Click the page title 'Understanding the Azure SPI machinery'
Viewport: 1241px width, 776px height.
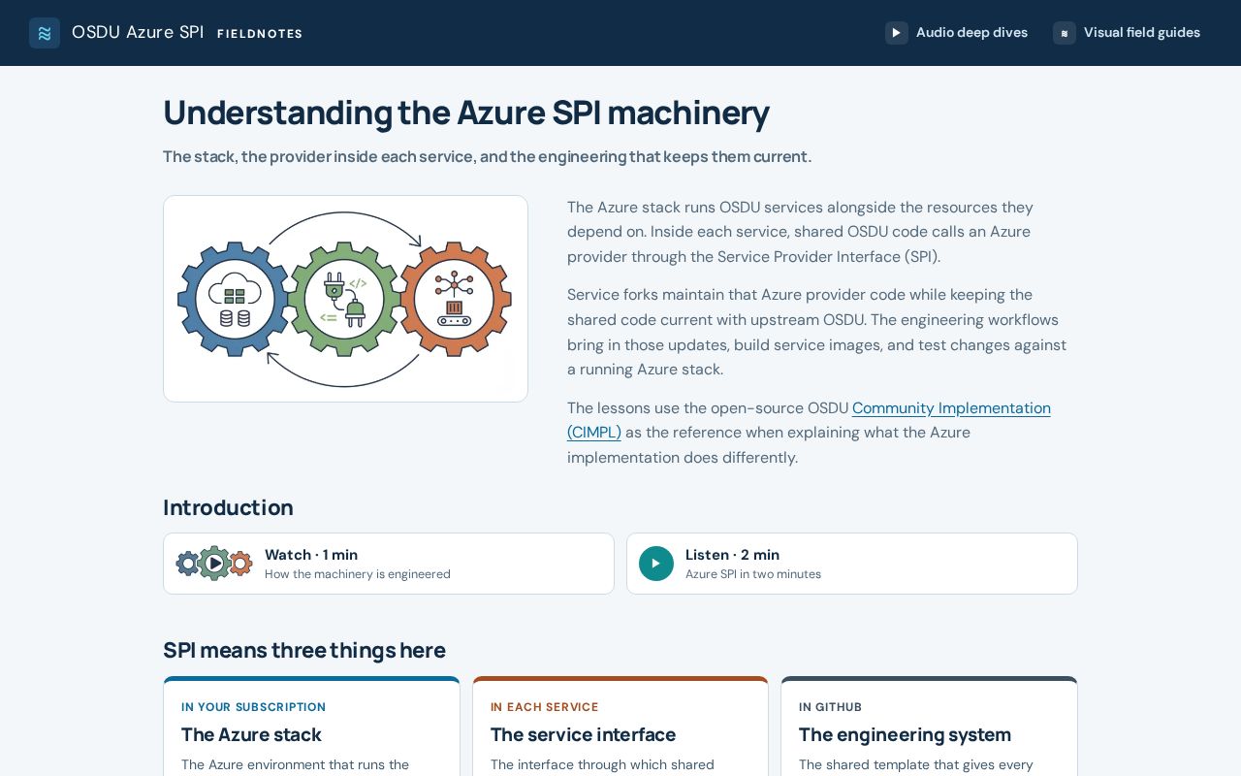point(466,113)
